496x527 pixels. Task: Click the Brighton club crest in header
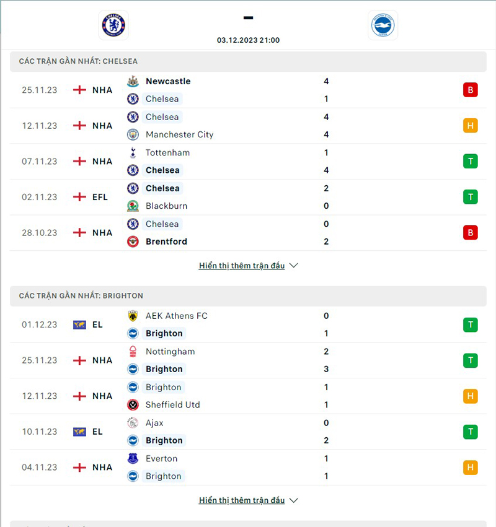pyautogui.click(x=383, y=25)
